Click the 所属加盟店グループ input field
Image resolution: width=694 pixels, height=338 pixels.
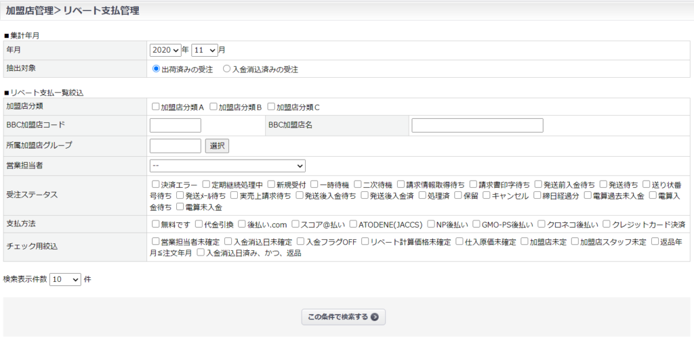click(x=175, y=146)
